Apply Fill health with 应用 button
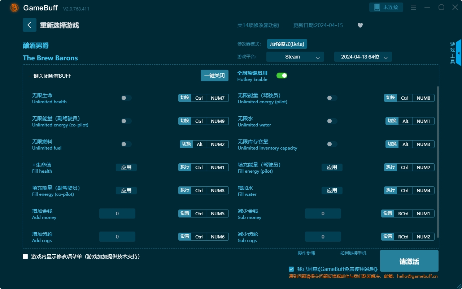 [126, 167]
